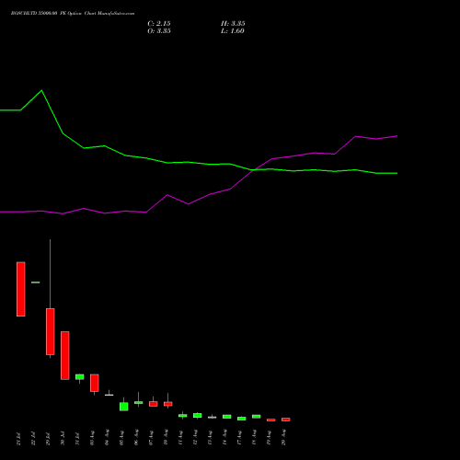The width and height of the screenshot is (460, 460).
Task: Click the green line's peak near 29 Jul
Action: click(41, 90)
